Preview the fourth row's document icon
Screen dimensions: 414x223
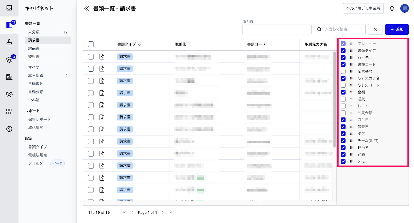pyautogui.click(x=102, y=93)
